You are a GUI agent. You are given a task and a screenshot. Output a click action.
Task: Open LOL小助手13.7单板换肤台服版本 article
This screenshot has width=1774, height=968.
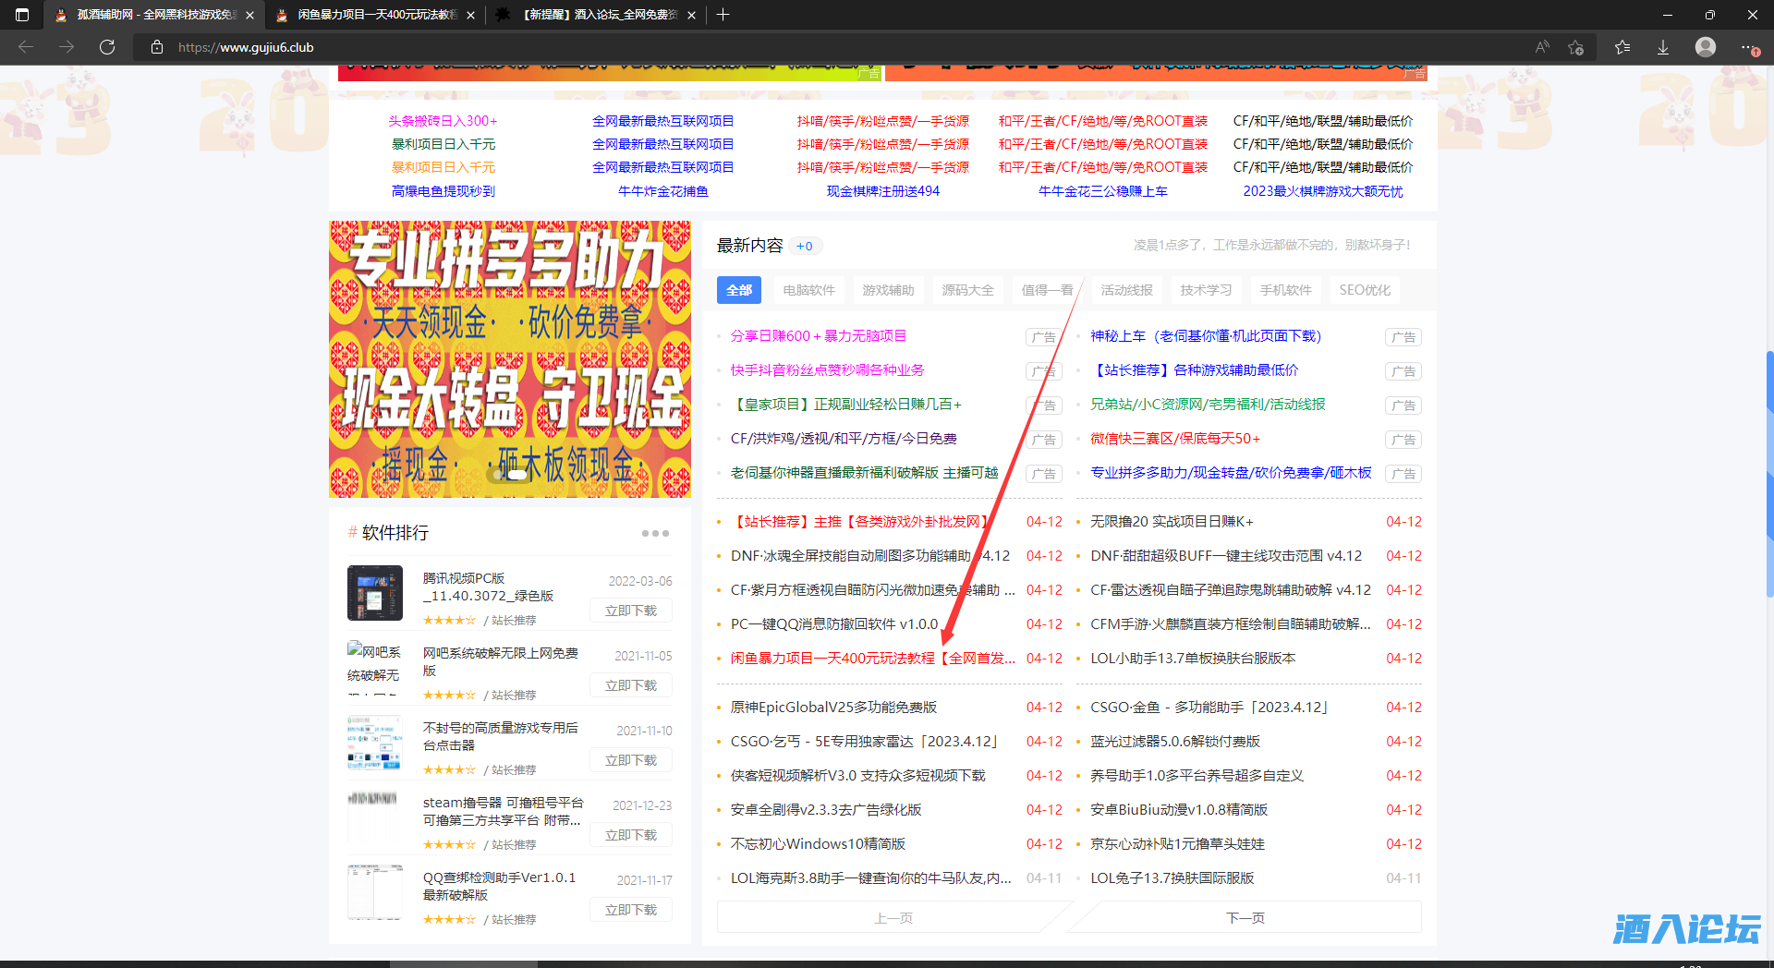coord(1193,659)
